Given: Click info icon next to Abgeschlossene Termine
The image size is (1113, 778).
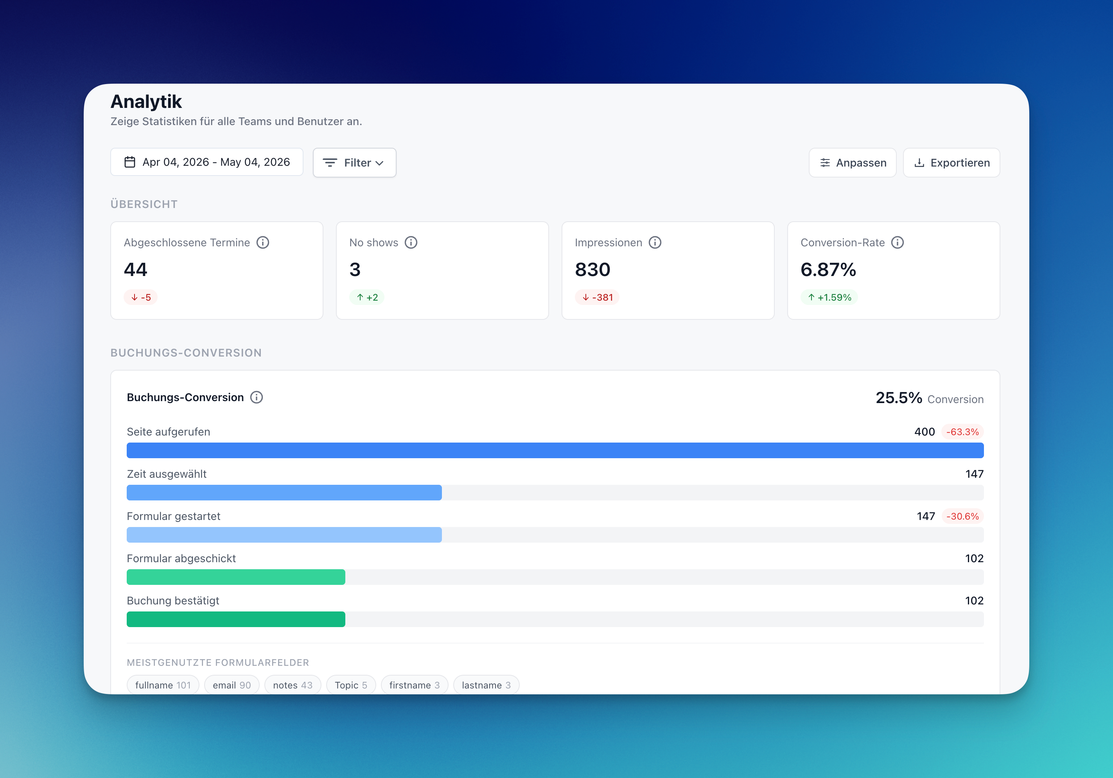Looking at the screenshot, I should click(263, 242).
